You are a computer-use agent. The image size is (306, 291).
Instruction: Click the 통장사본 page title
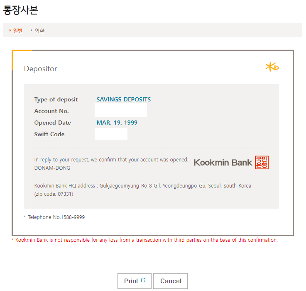(20, 10)
